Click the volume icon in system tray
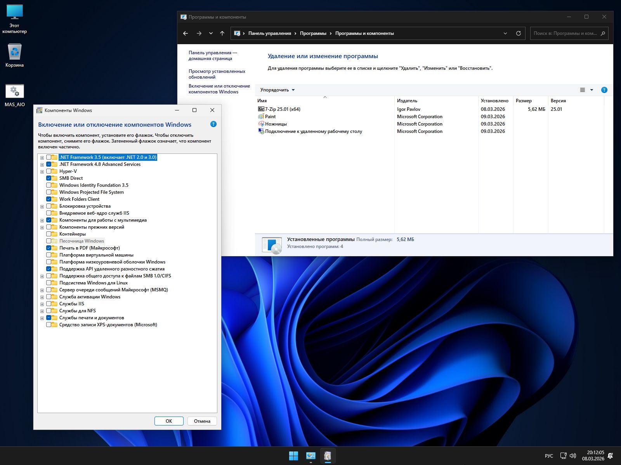Screen dimensions: 621x465 pyautogui.click(x=573, y=456)
